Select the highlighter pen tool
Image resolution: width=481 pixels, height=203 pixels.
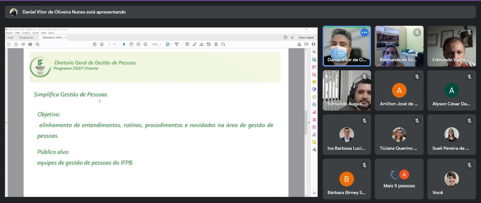pyautogui.click(x=194, y=44)
